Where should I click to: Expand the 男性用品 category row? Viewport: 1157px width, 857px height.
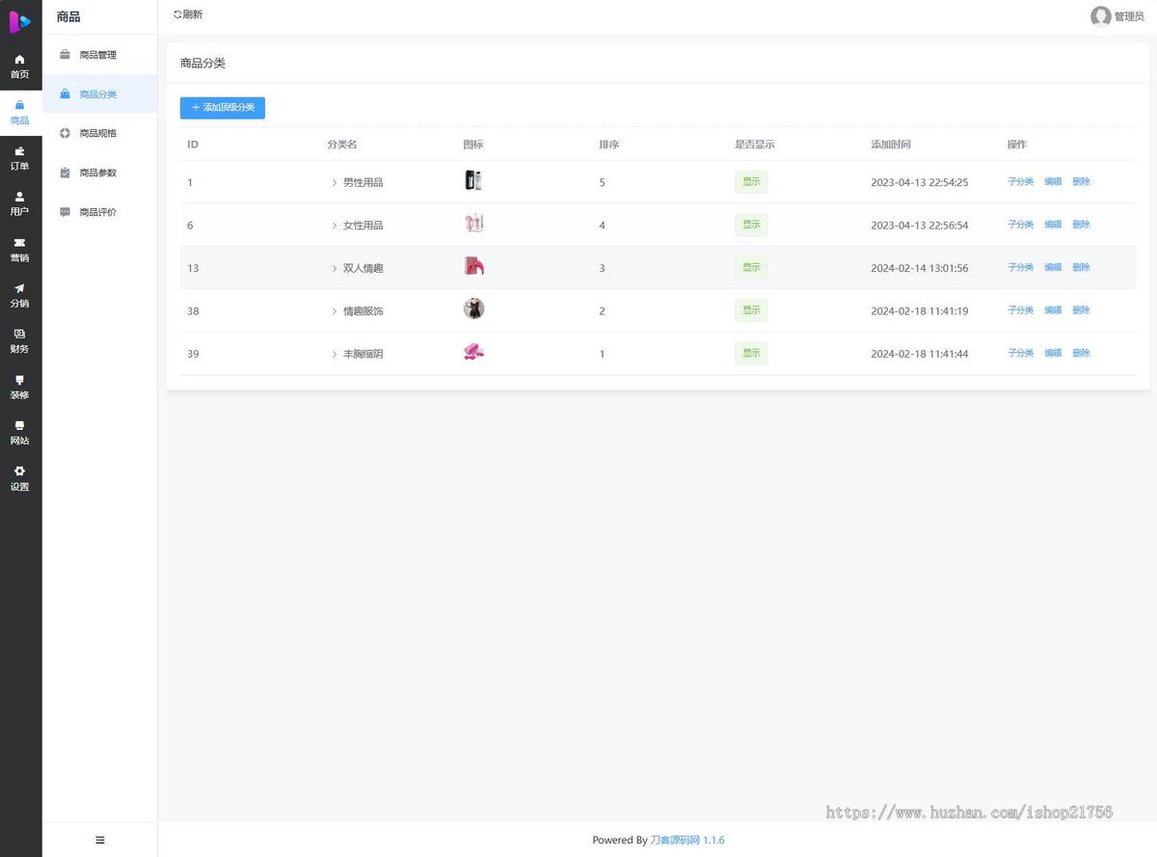point(334,182)
